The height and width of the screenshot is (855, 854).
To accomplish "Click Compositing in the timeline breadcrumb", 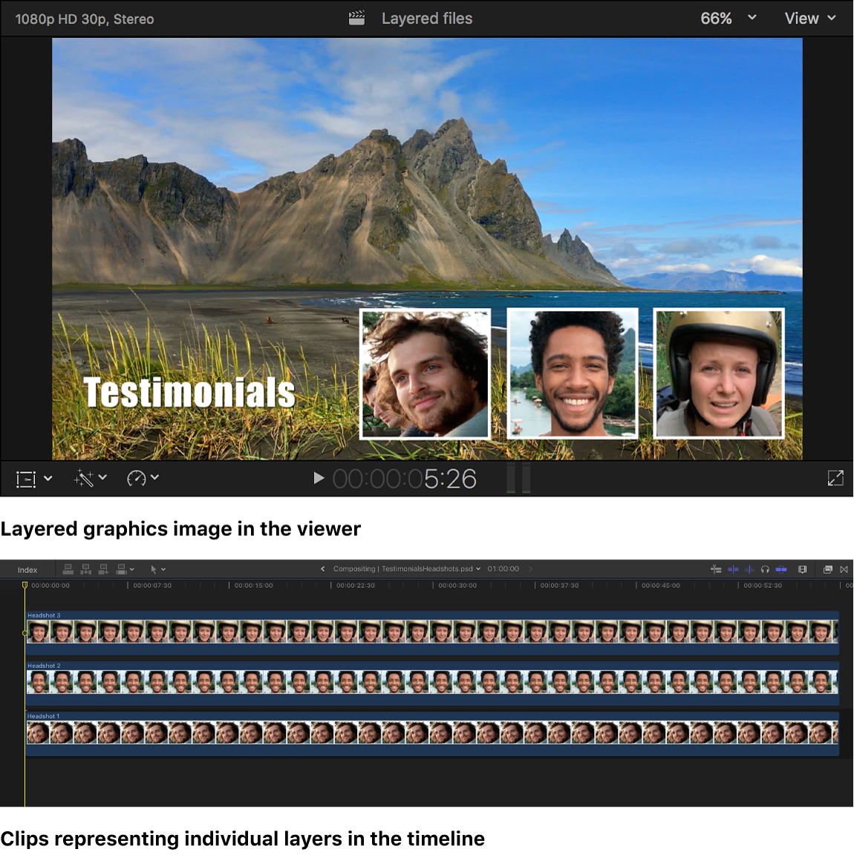I will coord(354,569).
